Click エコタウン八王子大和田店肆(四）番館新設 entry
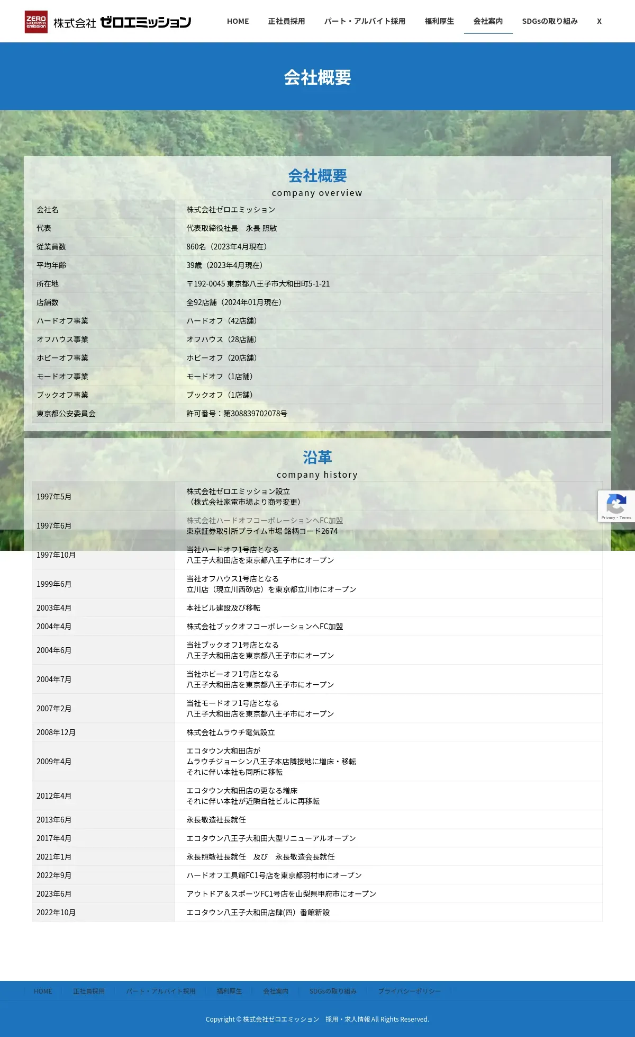Viewport: 635px width, 1037px height. tap(258, 913)
